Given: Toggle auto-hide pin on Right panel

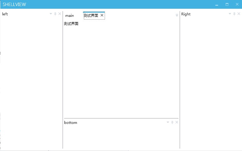Looking at the screenshot, I should (234, 14).
